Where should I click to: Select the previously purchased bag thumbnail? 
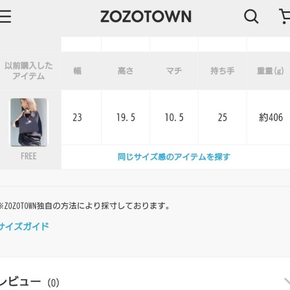[x=29, y=122]
